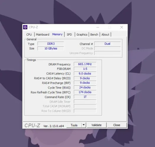Select the Memory tab
This screenshot has width=155, height=147.
click(57, 34)
